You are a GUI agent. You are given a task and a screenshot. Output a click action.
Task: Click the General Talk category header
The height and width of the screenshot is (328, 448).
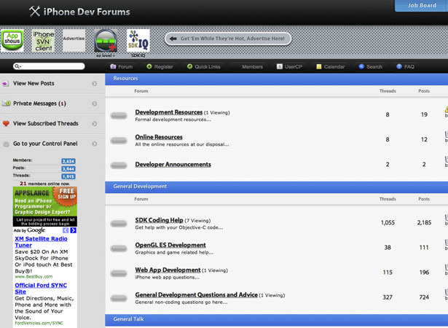click(277, 319)
